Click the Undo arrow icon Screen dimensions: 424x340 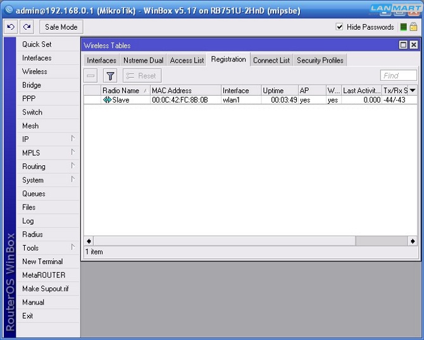tap(11, 27)
